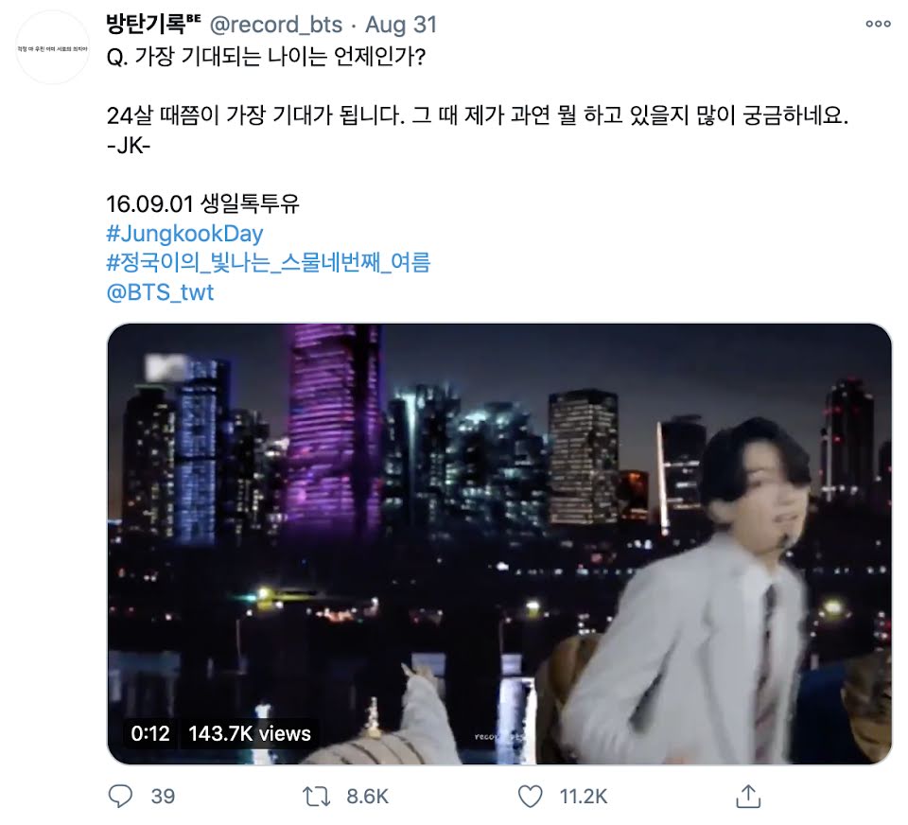Click the #JungkookDay hashtag
This screenshot has width=908, height=825.
click(x=184, y=234)
